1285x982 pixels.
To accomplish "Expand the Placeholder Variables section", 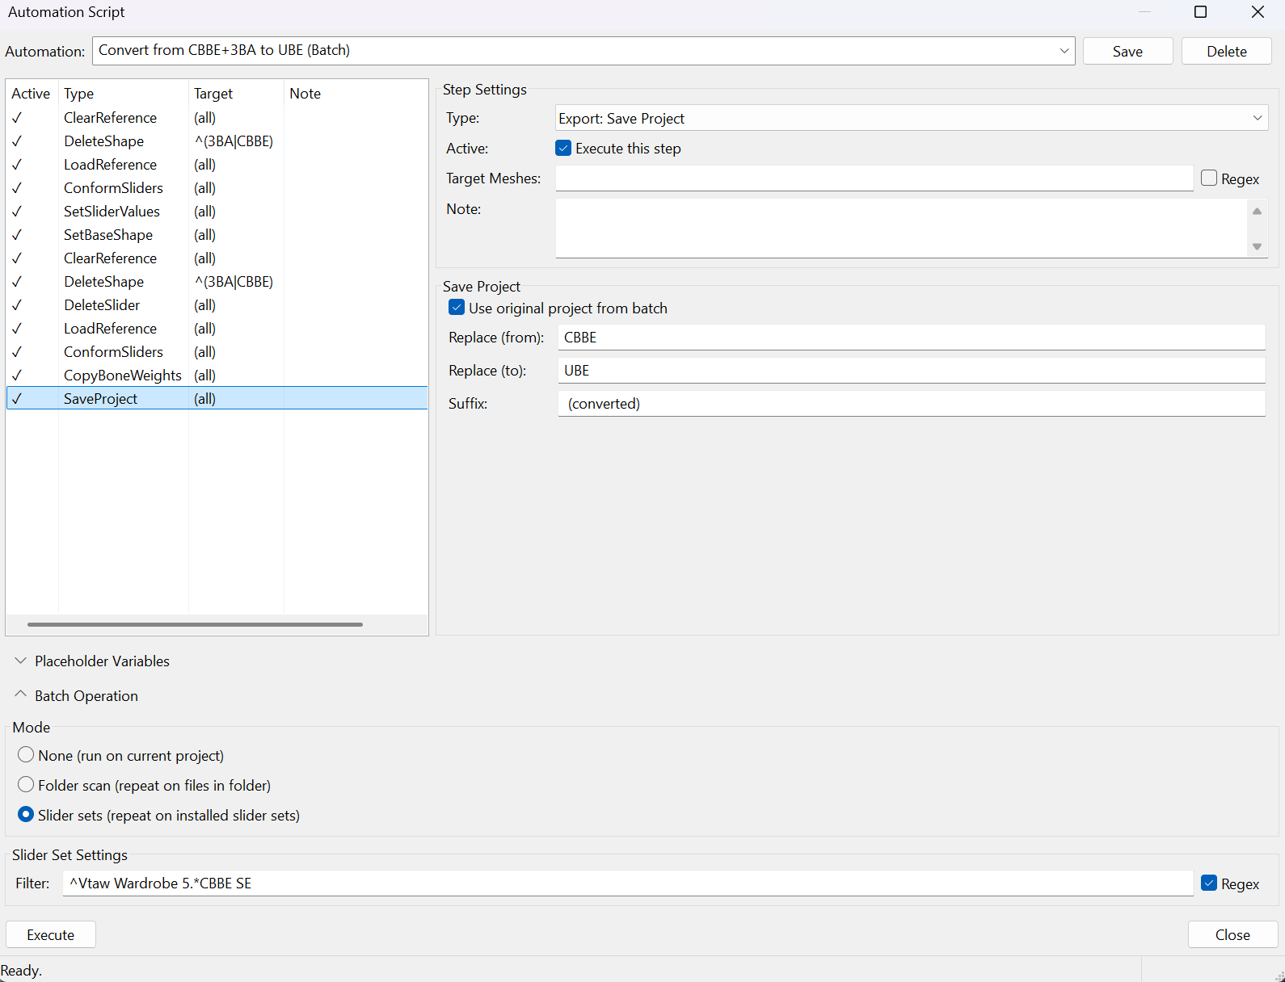I will pyautogui.click(x=92, y=661).
